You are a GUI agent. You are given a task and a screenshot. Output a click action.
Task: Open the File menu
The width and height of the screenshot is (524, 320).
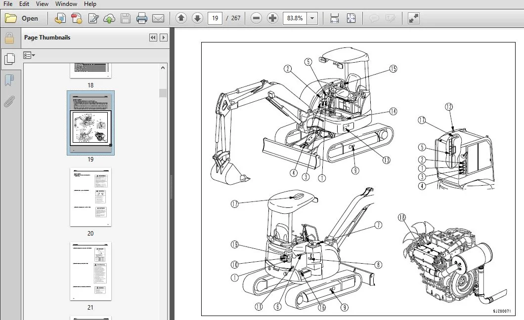(8, 4)
